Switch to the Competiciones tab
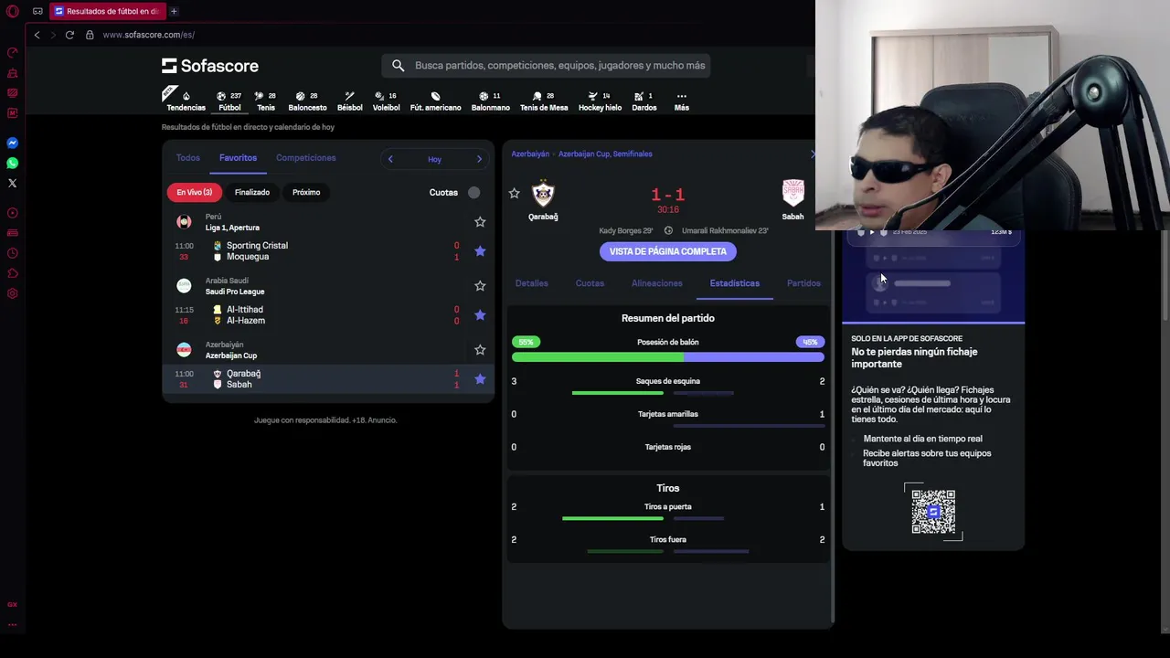 click(x=306, y=158)
